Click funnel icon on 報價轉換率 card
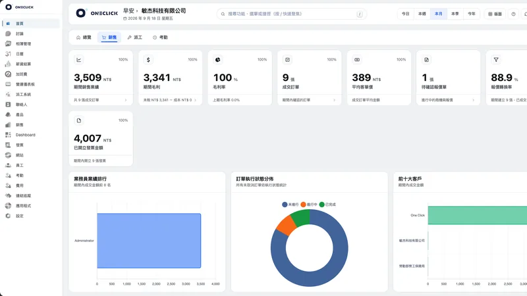 coord(496,60)
